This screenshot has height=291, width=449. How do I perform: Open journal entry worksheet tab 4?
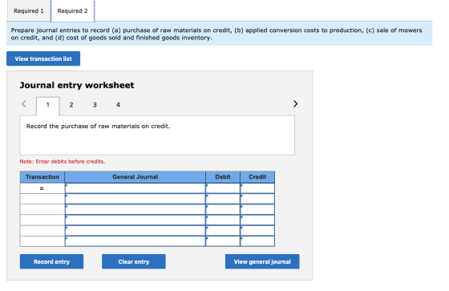tap(118, 105)
